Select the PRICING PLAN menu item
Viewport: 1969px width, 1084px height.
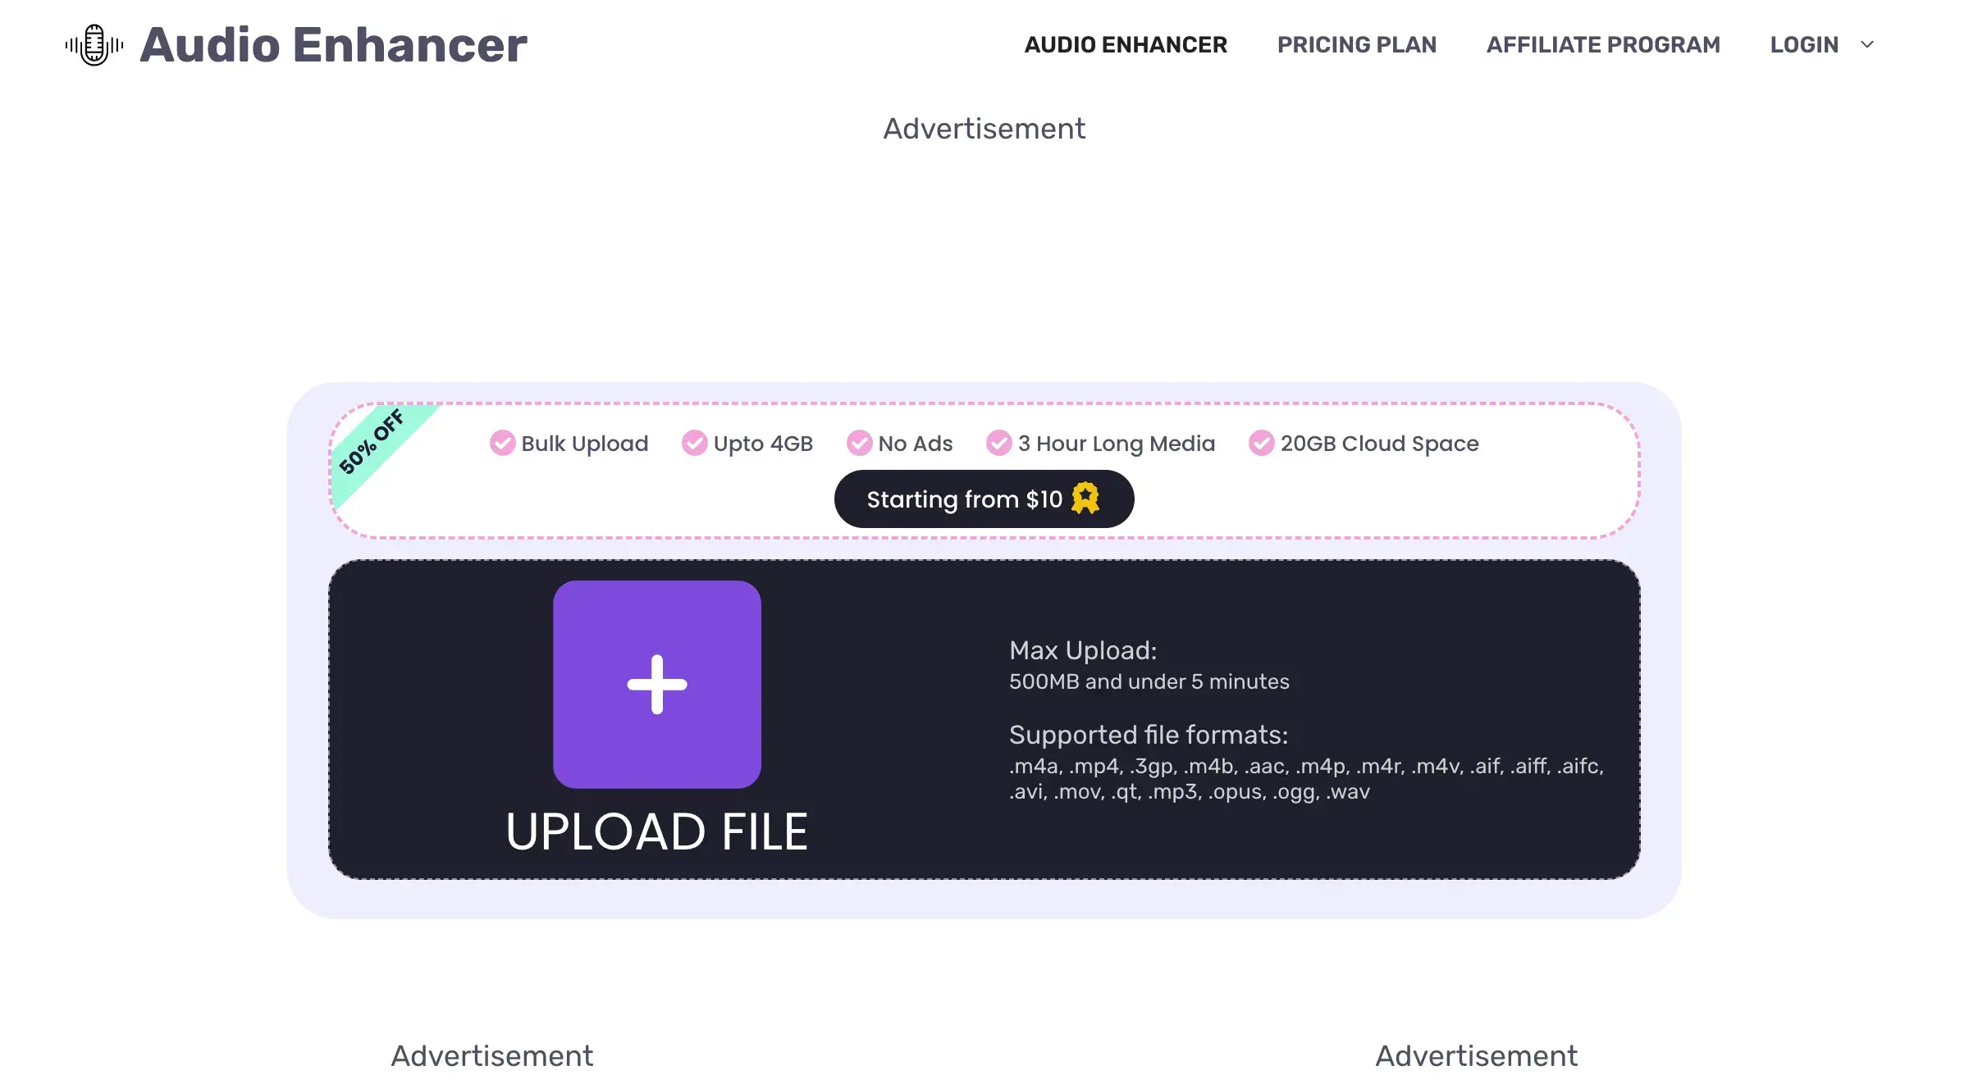pos(1356,44)
